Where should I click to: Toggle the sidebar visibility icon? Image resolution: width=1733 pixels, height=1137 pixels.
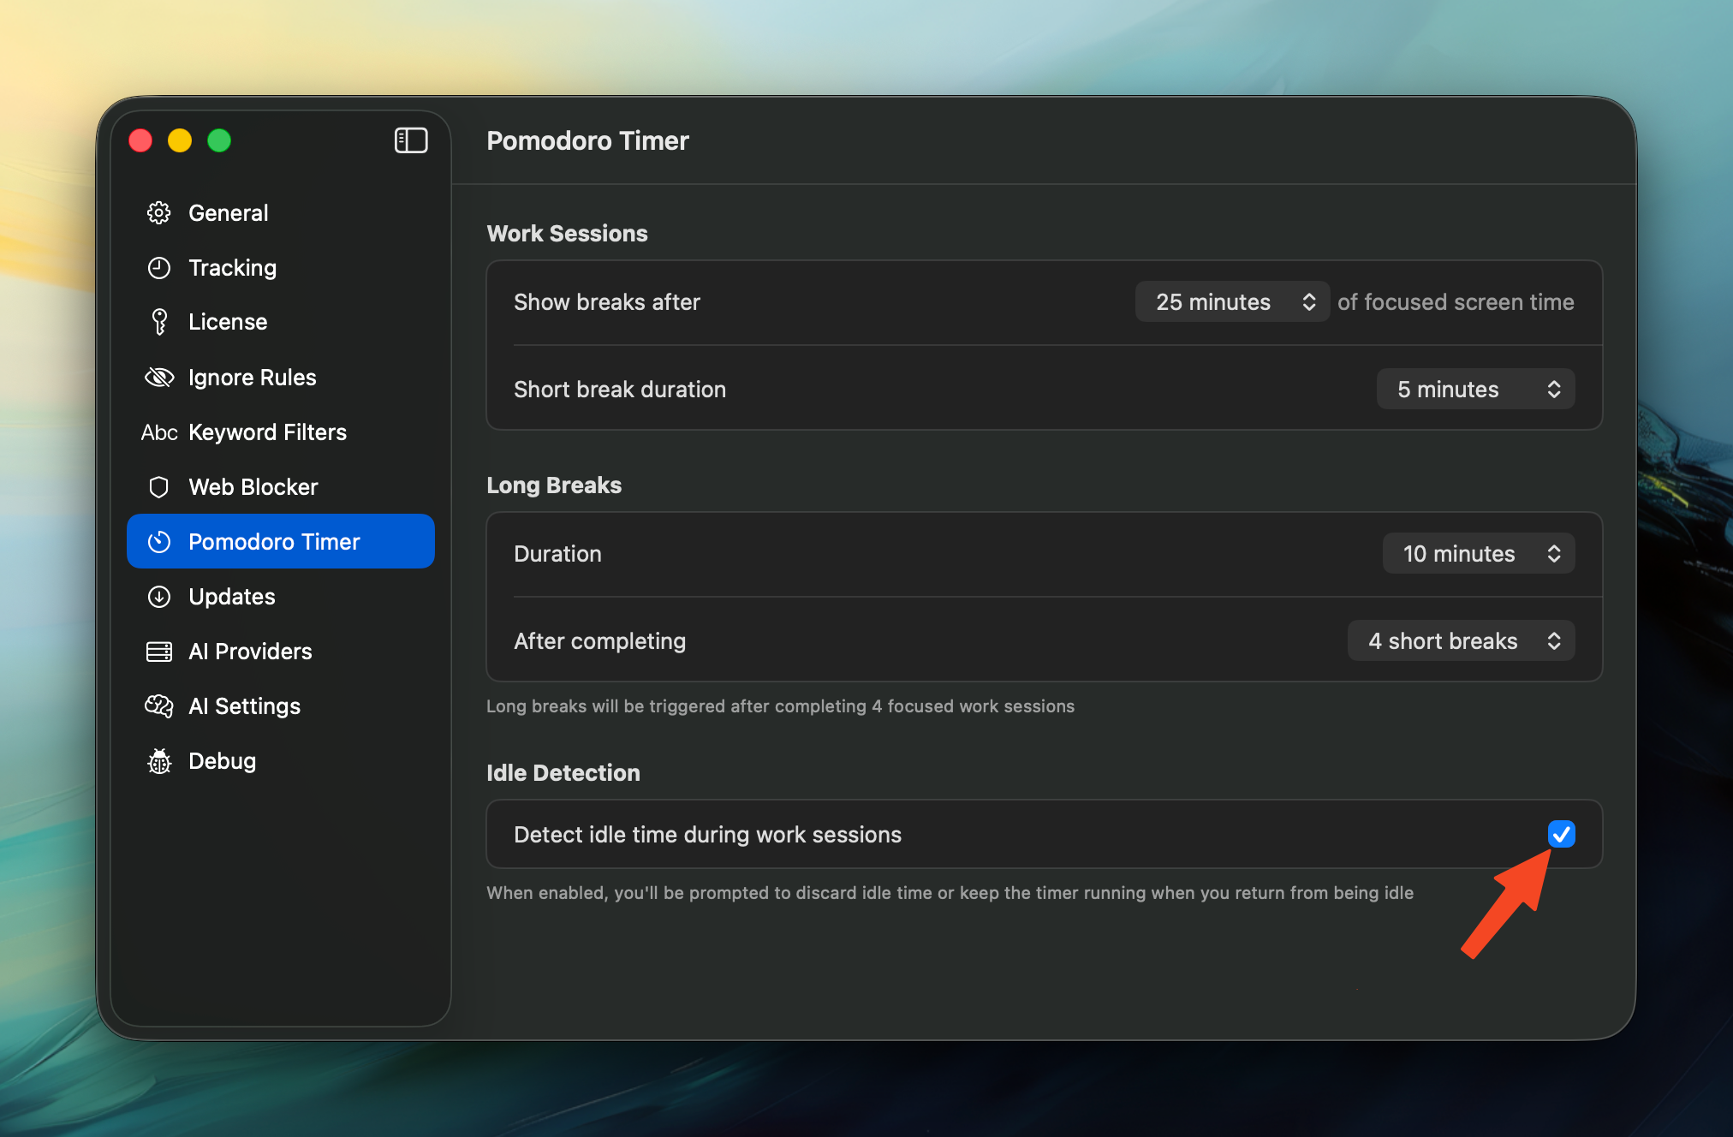(411, 140)
